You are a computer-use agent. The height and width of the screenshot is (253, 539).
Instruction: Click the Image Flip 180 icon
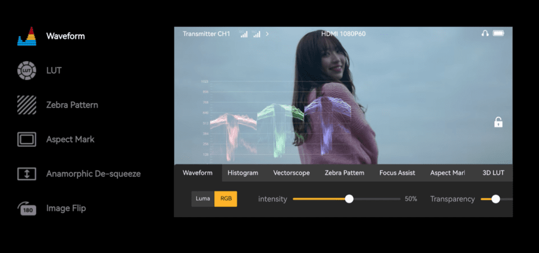pos(26,208)
